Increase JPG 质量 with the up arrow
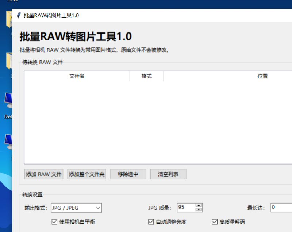 tap(199, 205)
